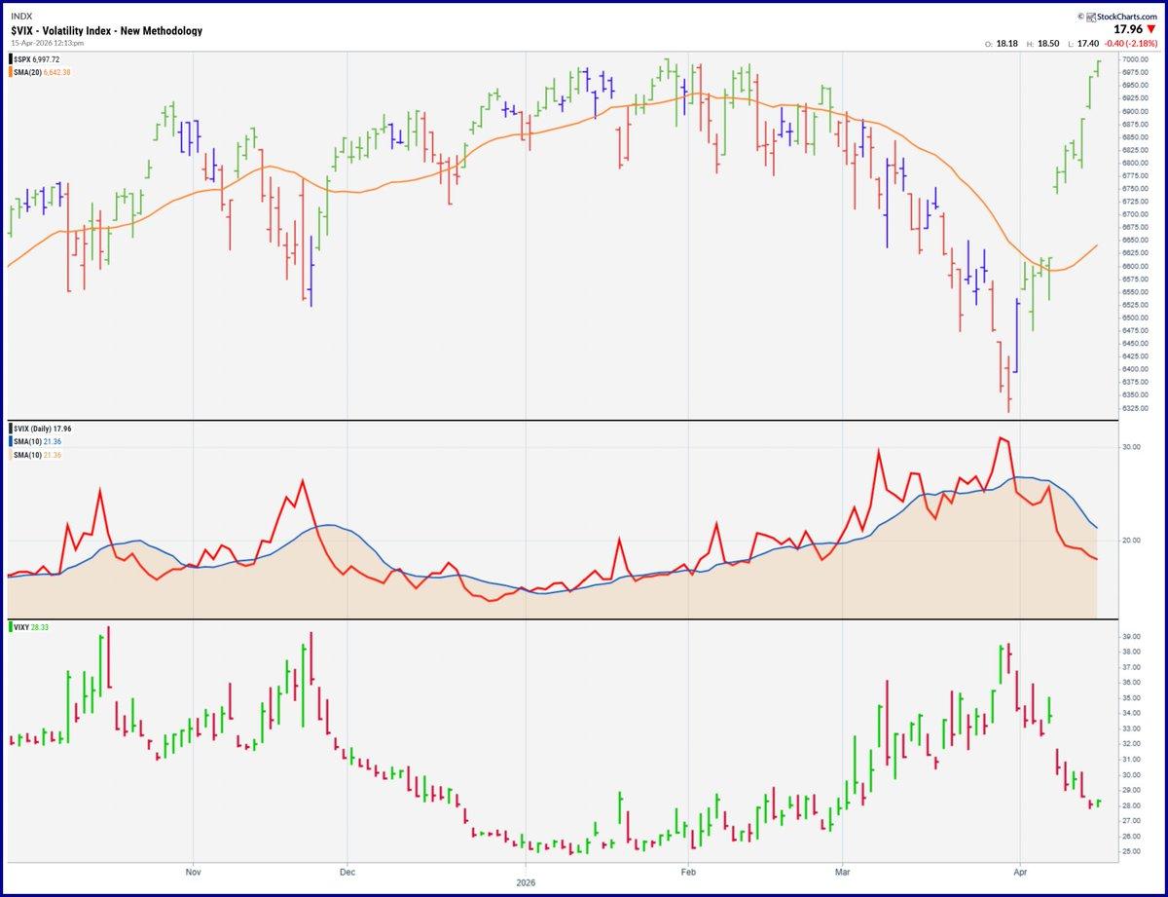The height and width of the screenshot is (897, 1168).
Task: Select the 2026 year label on timeline
Action: tap(525, 883)
